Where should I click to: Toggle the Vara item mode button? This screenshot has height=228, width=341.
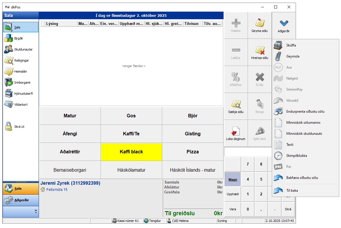[x=233, y=209]
